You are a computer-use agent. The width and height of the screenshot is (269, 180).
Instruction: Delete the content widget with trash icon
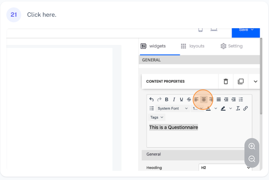click(226, 81)
